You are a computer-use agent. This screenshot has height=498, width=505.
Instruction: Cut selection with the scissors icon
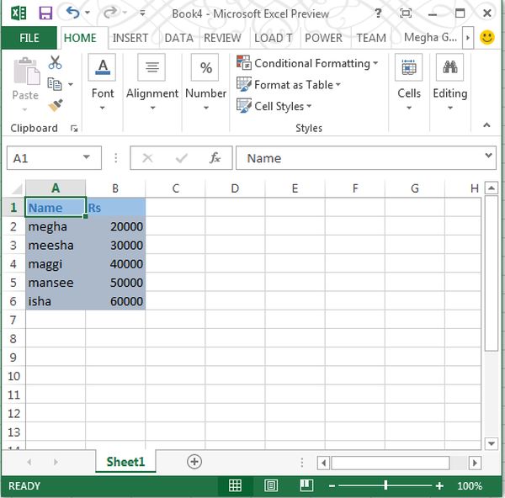pyautogui.click(x=55, y=62)
